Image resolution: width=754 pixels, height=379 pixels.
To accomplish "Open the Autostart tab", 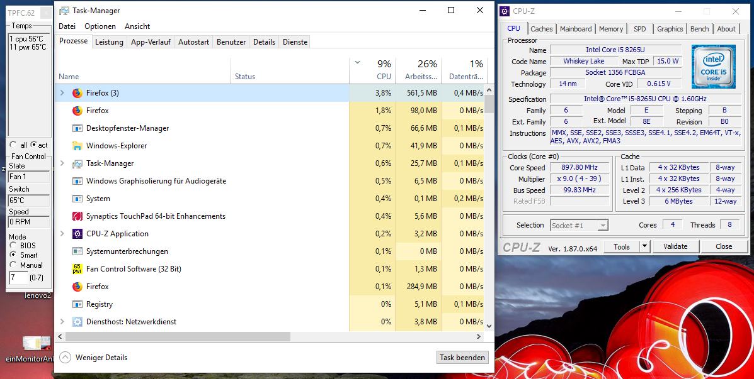I will 194,42.
